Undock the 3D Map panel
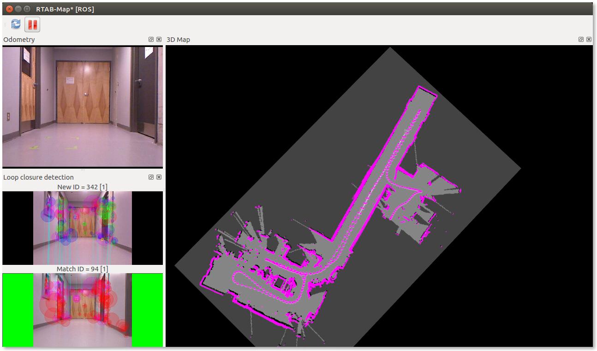Screen dimensions: 597x351 [x=581, y=40]
